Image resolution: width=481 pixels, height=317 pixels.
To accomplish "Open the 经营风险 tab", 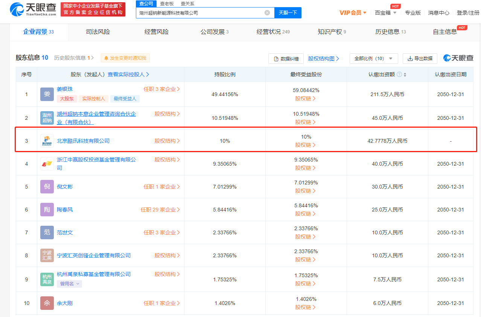I will point(157,32).
